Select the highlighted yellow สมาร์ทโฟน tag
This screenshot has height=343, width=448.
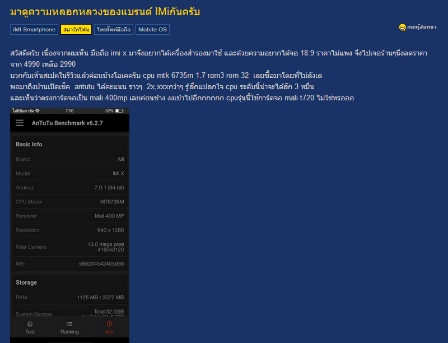[x=76, y=30]
